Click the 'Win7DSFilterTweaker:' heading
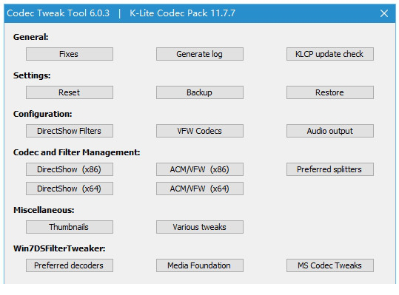Viewport: 399px width, 295px height. [x=59, y=248]
